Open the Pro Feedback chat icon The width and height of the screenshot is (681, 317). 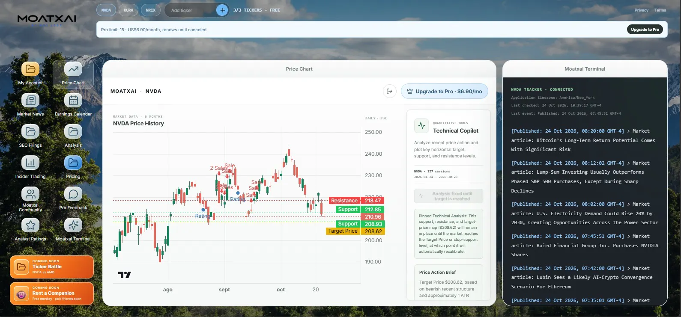coord(73,194)
